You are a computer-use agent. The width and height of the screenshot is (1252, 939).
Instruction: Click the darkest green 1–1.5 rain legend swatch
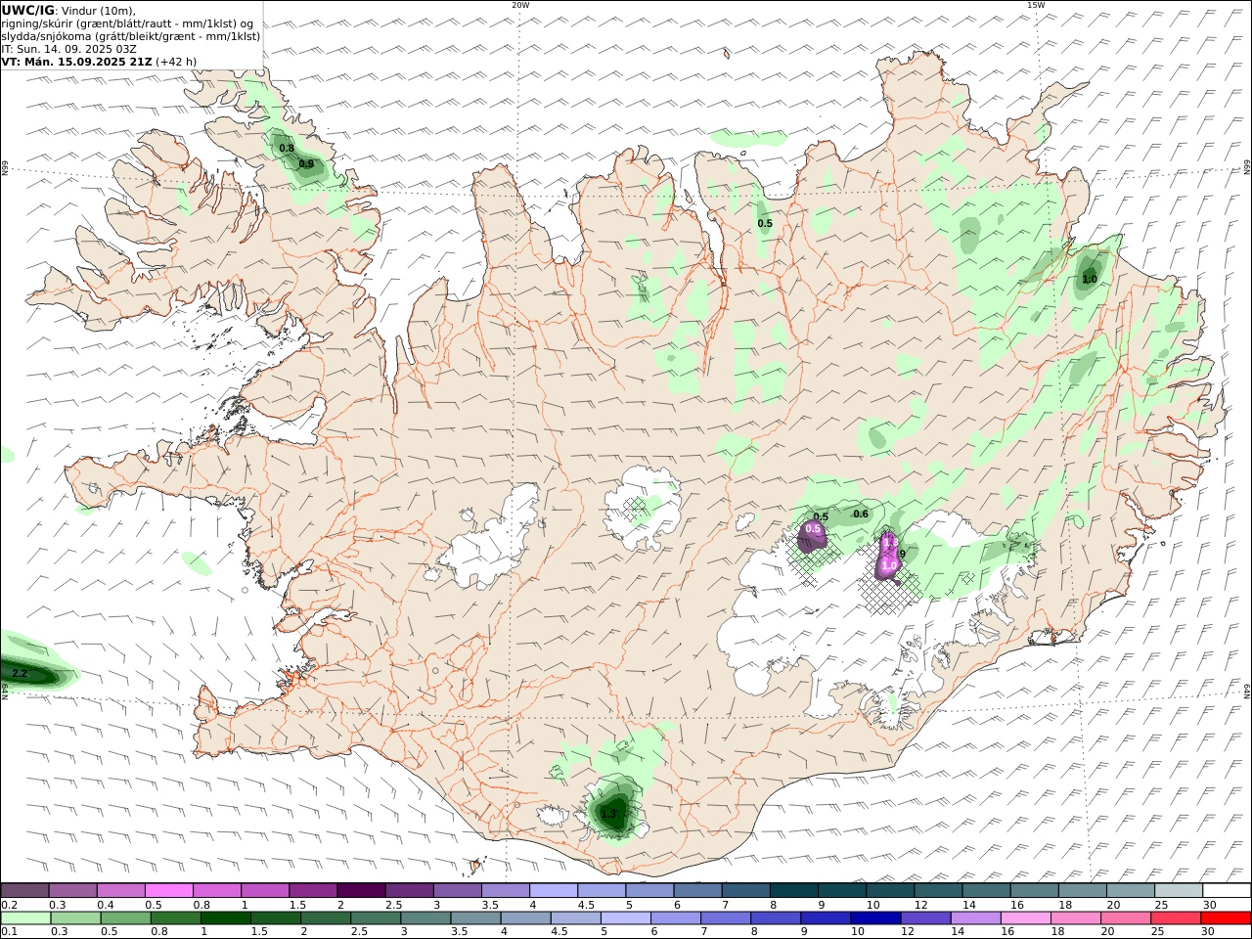(x=225, y=918)
